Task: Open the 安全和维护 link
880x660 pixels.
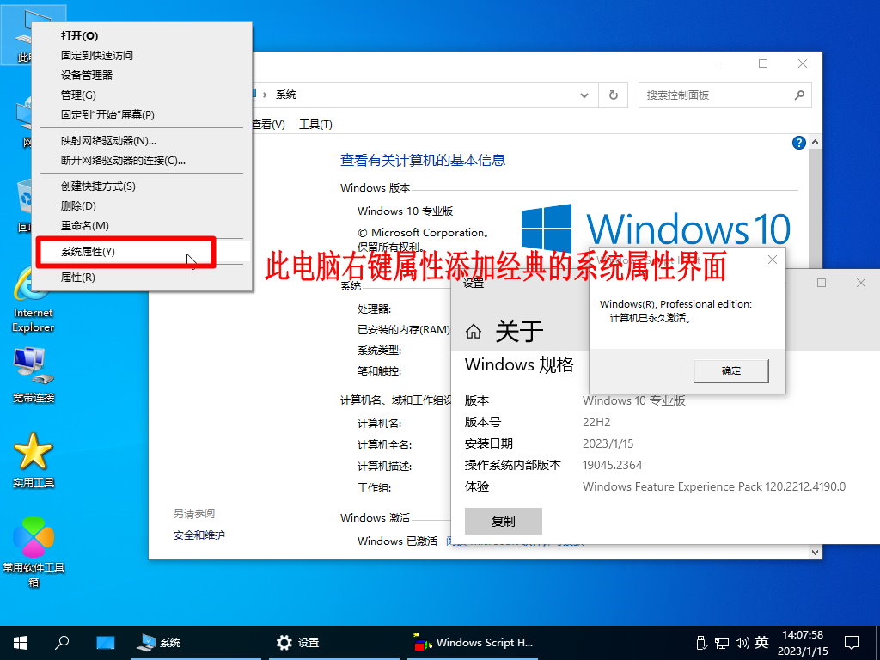Action: pos(199,535)
